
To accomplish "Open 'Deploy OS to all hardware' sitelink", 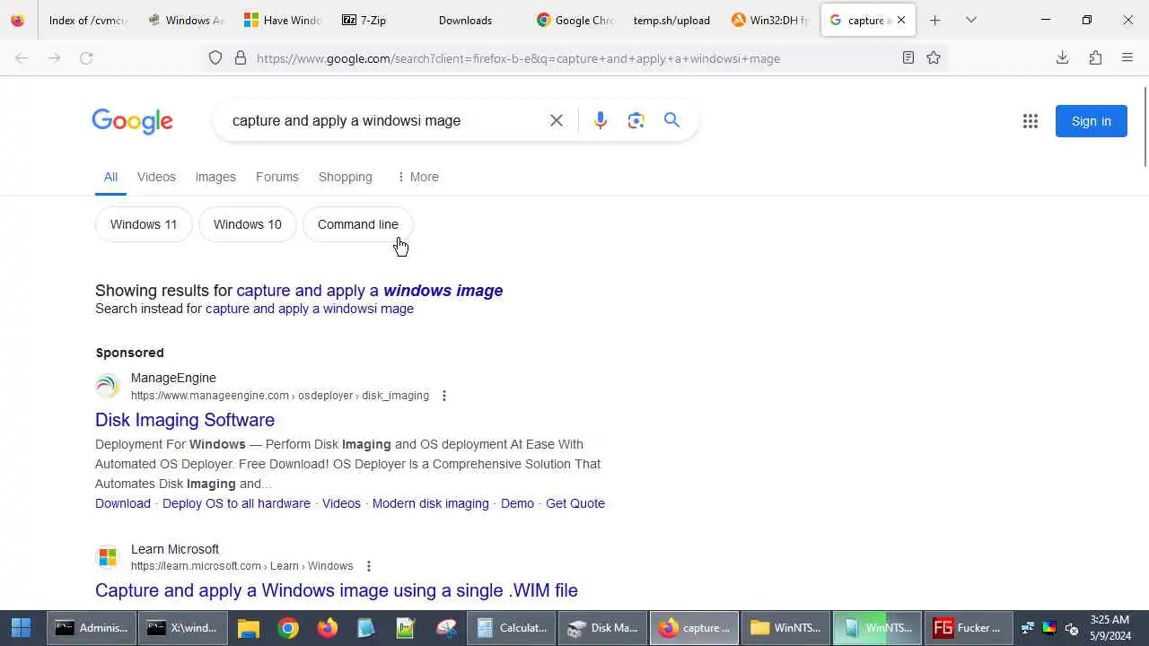I will click(x=236, y=503).
